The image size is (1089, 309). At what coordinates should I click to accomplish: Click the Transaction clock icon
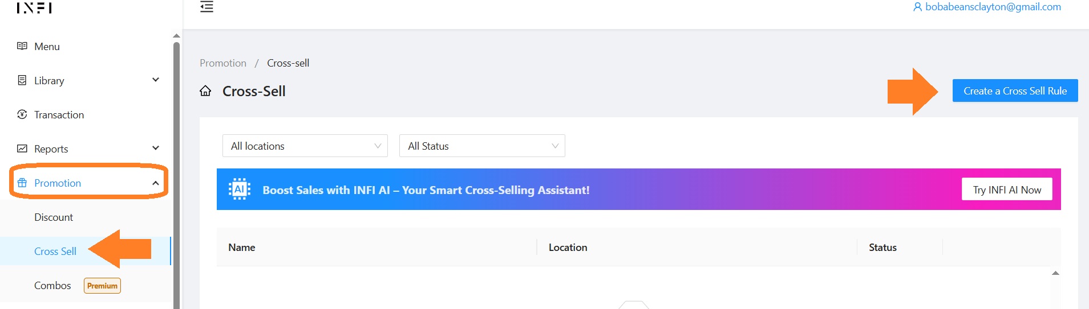click(x=22, y=114)
